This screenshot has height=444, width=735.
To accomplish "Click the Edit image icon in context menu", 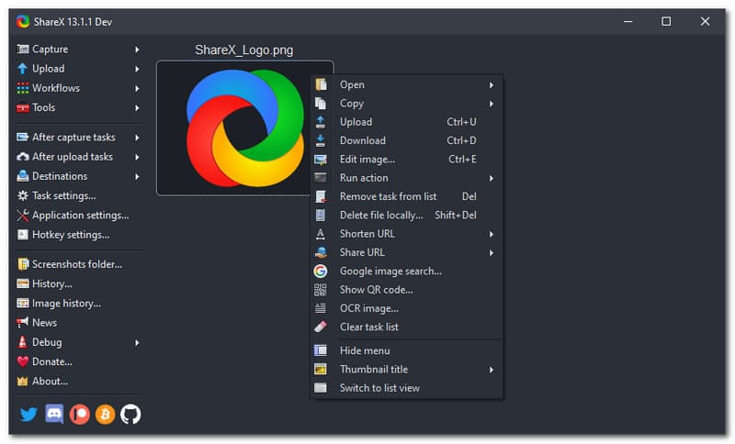I will tap(321, 160).
